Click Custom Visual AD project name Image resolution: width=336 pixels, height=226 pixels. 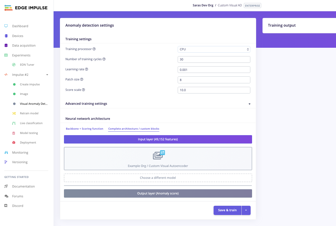(x=230, y=5)
